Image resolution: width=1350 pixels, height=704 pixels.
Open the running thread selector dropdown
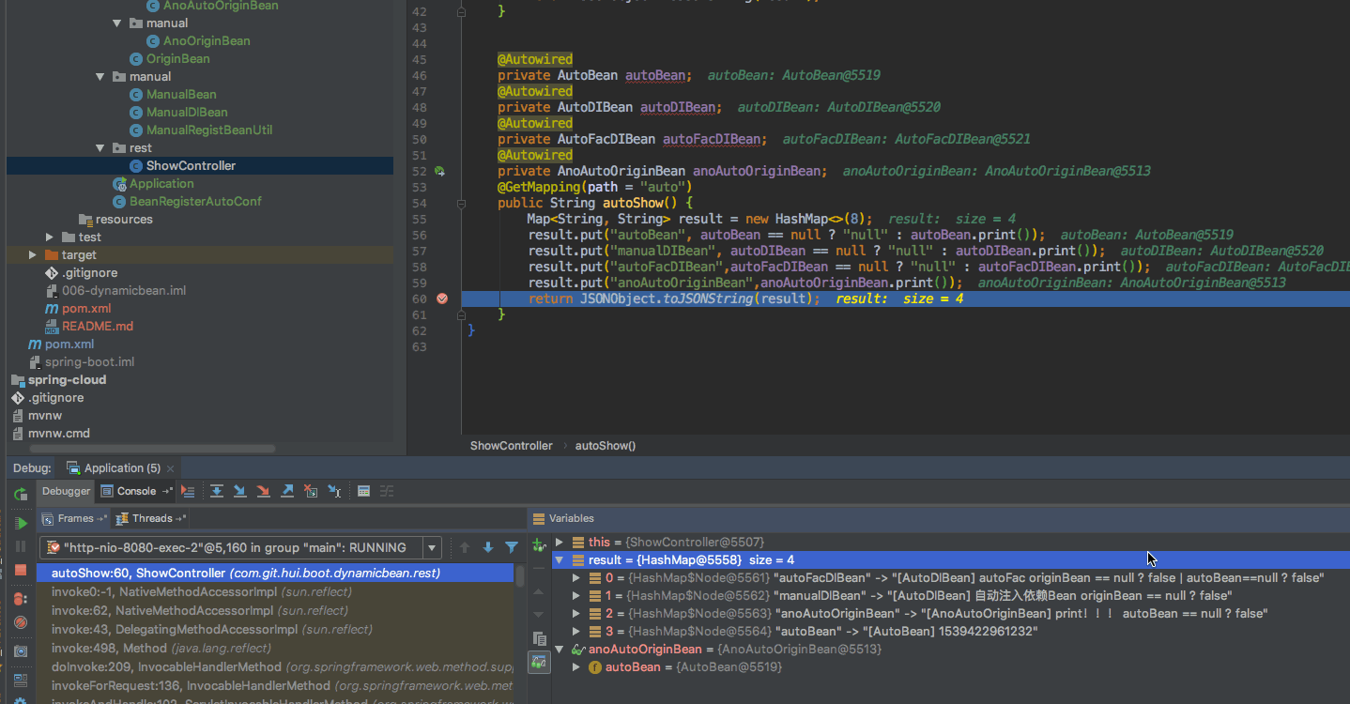point(431,546)
